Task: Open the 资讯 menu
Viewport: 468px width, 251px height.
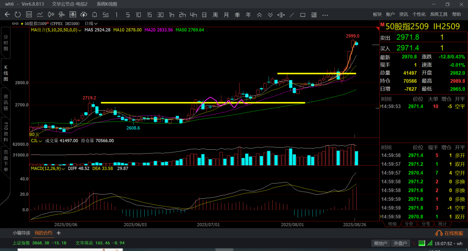Action: point(403,14)
